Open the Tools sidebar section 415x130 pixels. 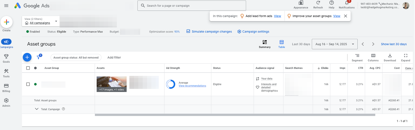point(6,73)
